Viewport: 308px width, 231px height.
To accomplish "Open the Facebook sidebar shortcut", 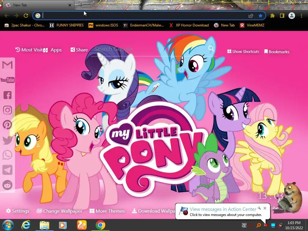I will [x=8, y=95].
